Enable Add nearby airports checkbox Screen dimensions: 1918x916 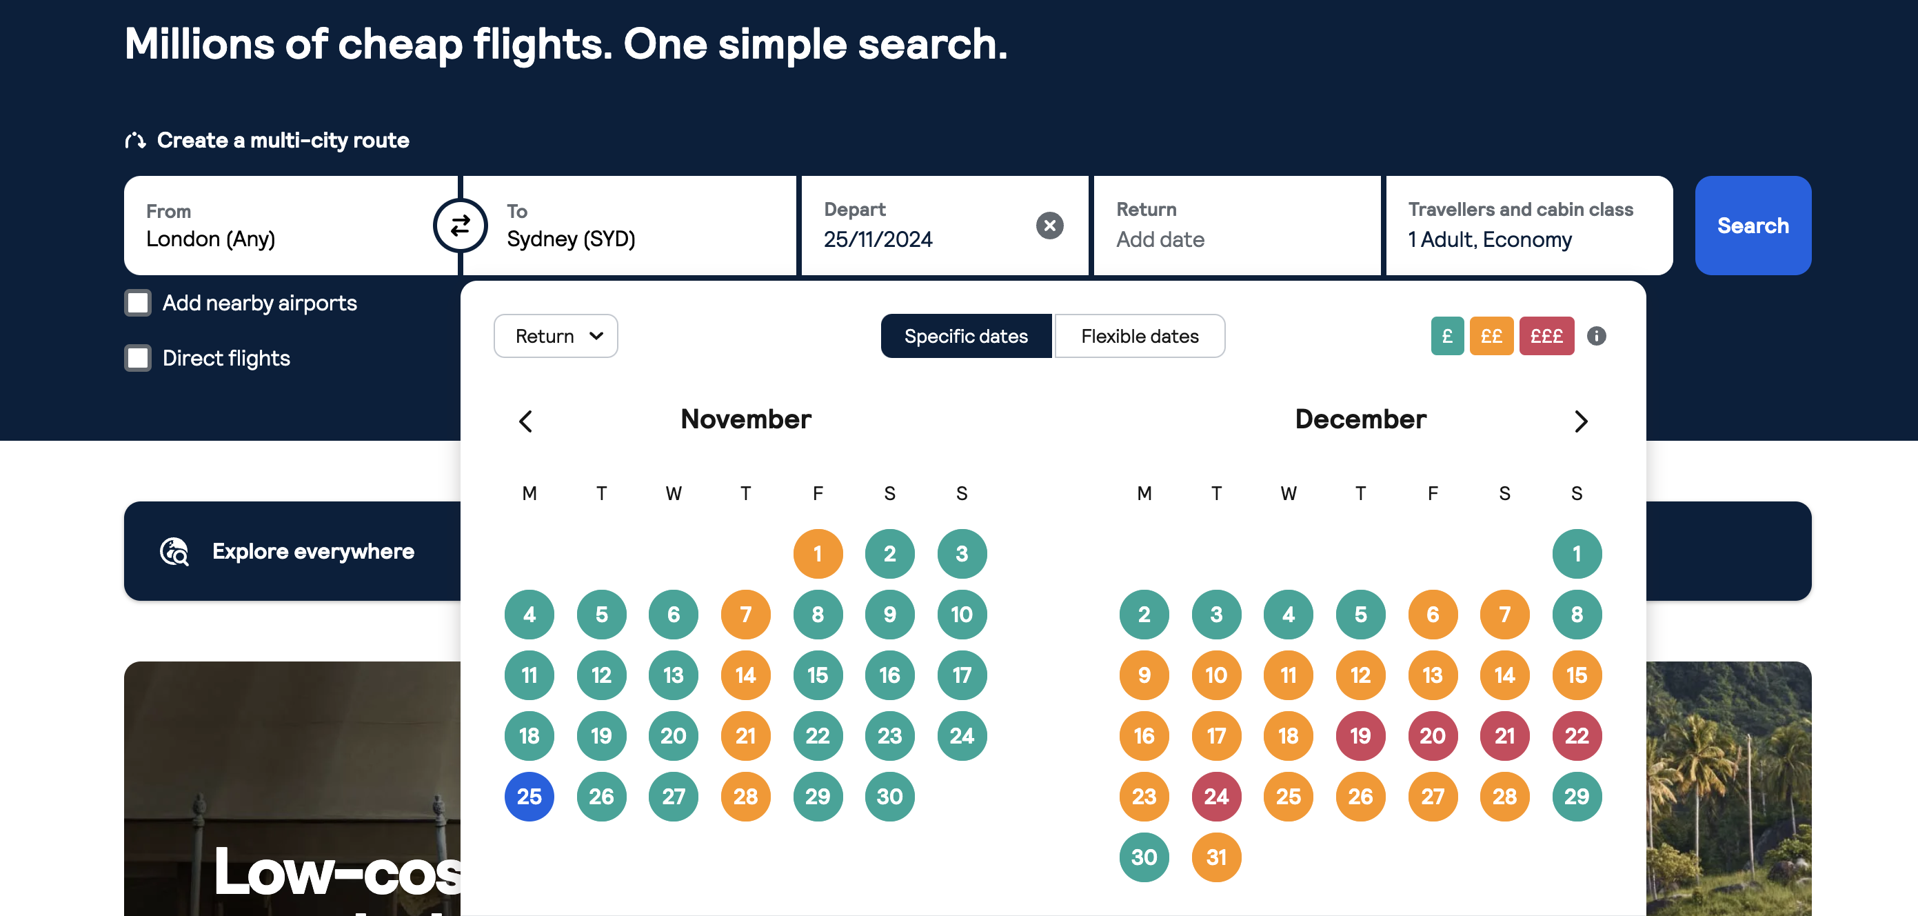138,303
